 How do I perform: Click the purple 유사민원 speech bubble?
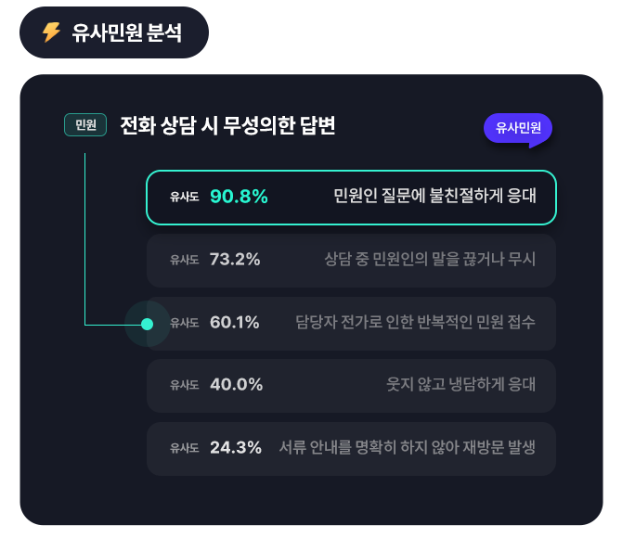[518, 128]
